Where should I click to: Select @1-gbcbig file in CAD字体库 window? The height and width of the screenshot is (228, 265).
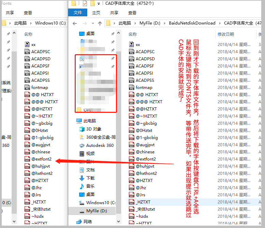[x=147, y=137]
